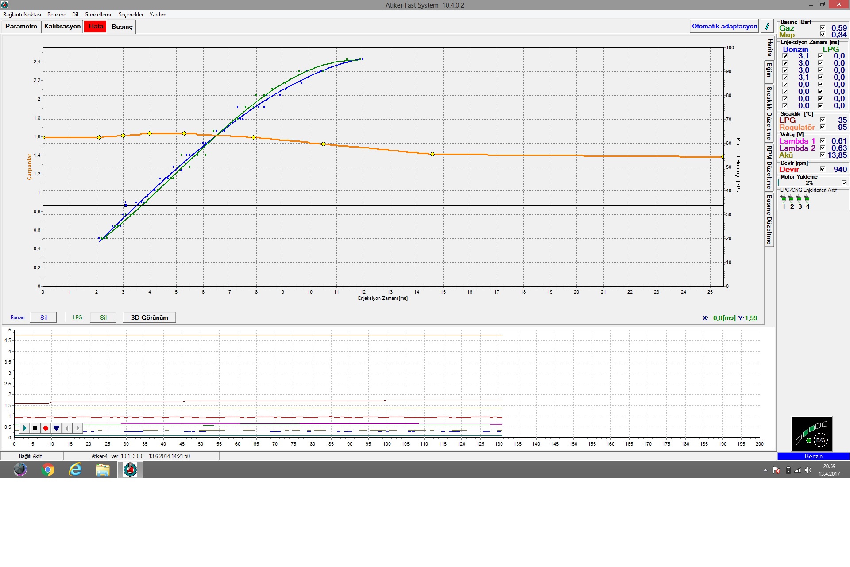Viewport: 850px width, 567px height.
Task: Click the yellow multiplier point near 14.5 ms
Action: pyautogui.click(x=433, y=154)
